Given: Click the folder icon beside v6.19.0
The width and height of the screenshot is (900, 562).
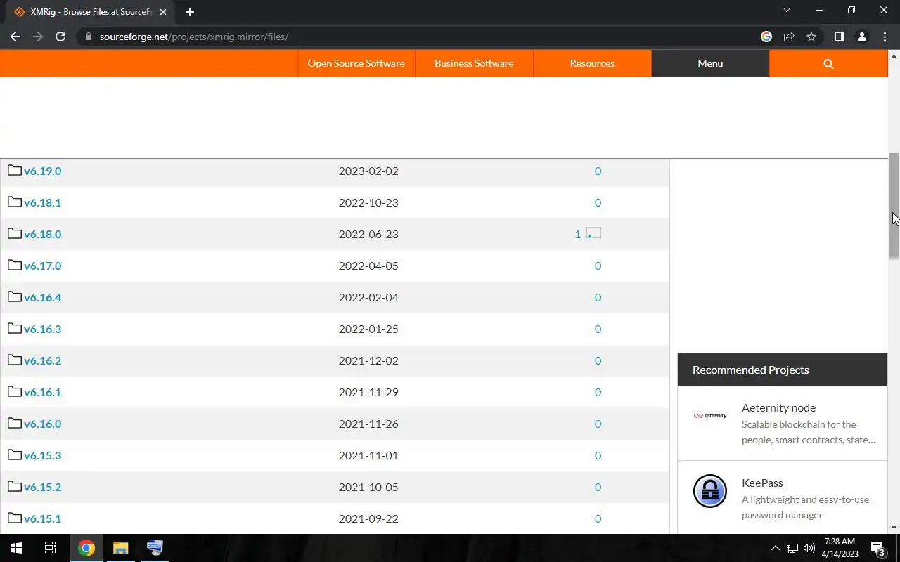Looking at the screenshot, I should coord(15,170).
